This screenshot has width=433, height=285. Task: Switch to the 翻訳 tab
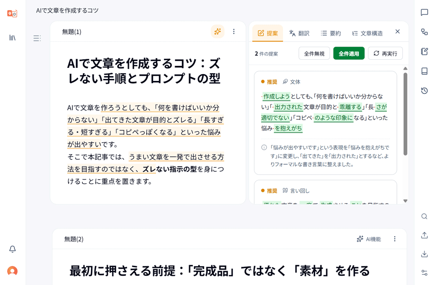click(299, 33)
